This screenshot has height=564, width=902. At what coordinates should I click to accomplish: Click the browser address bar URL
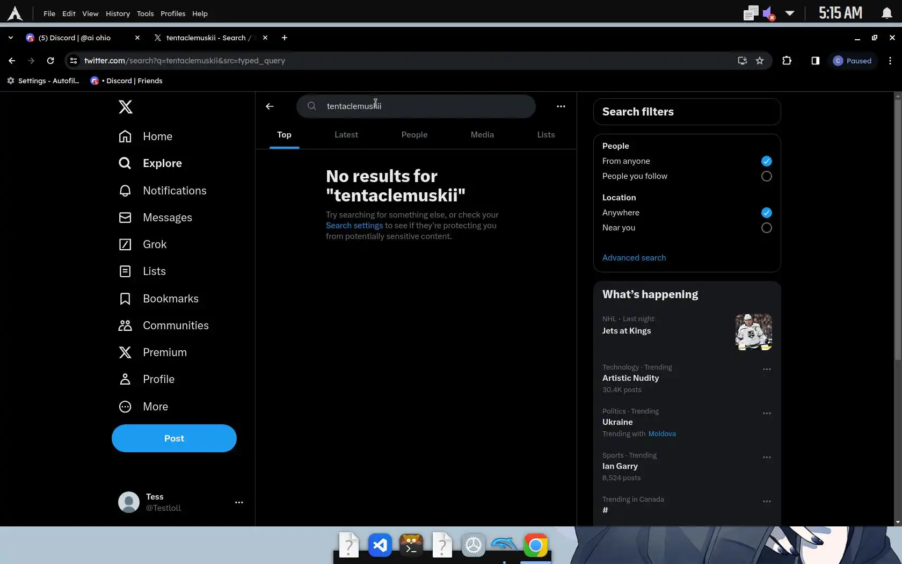pos(184,61)
